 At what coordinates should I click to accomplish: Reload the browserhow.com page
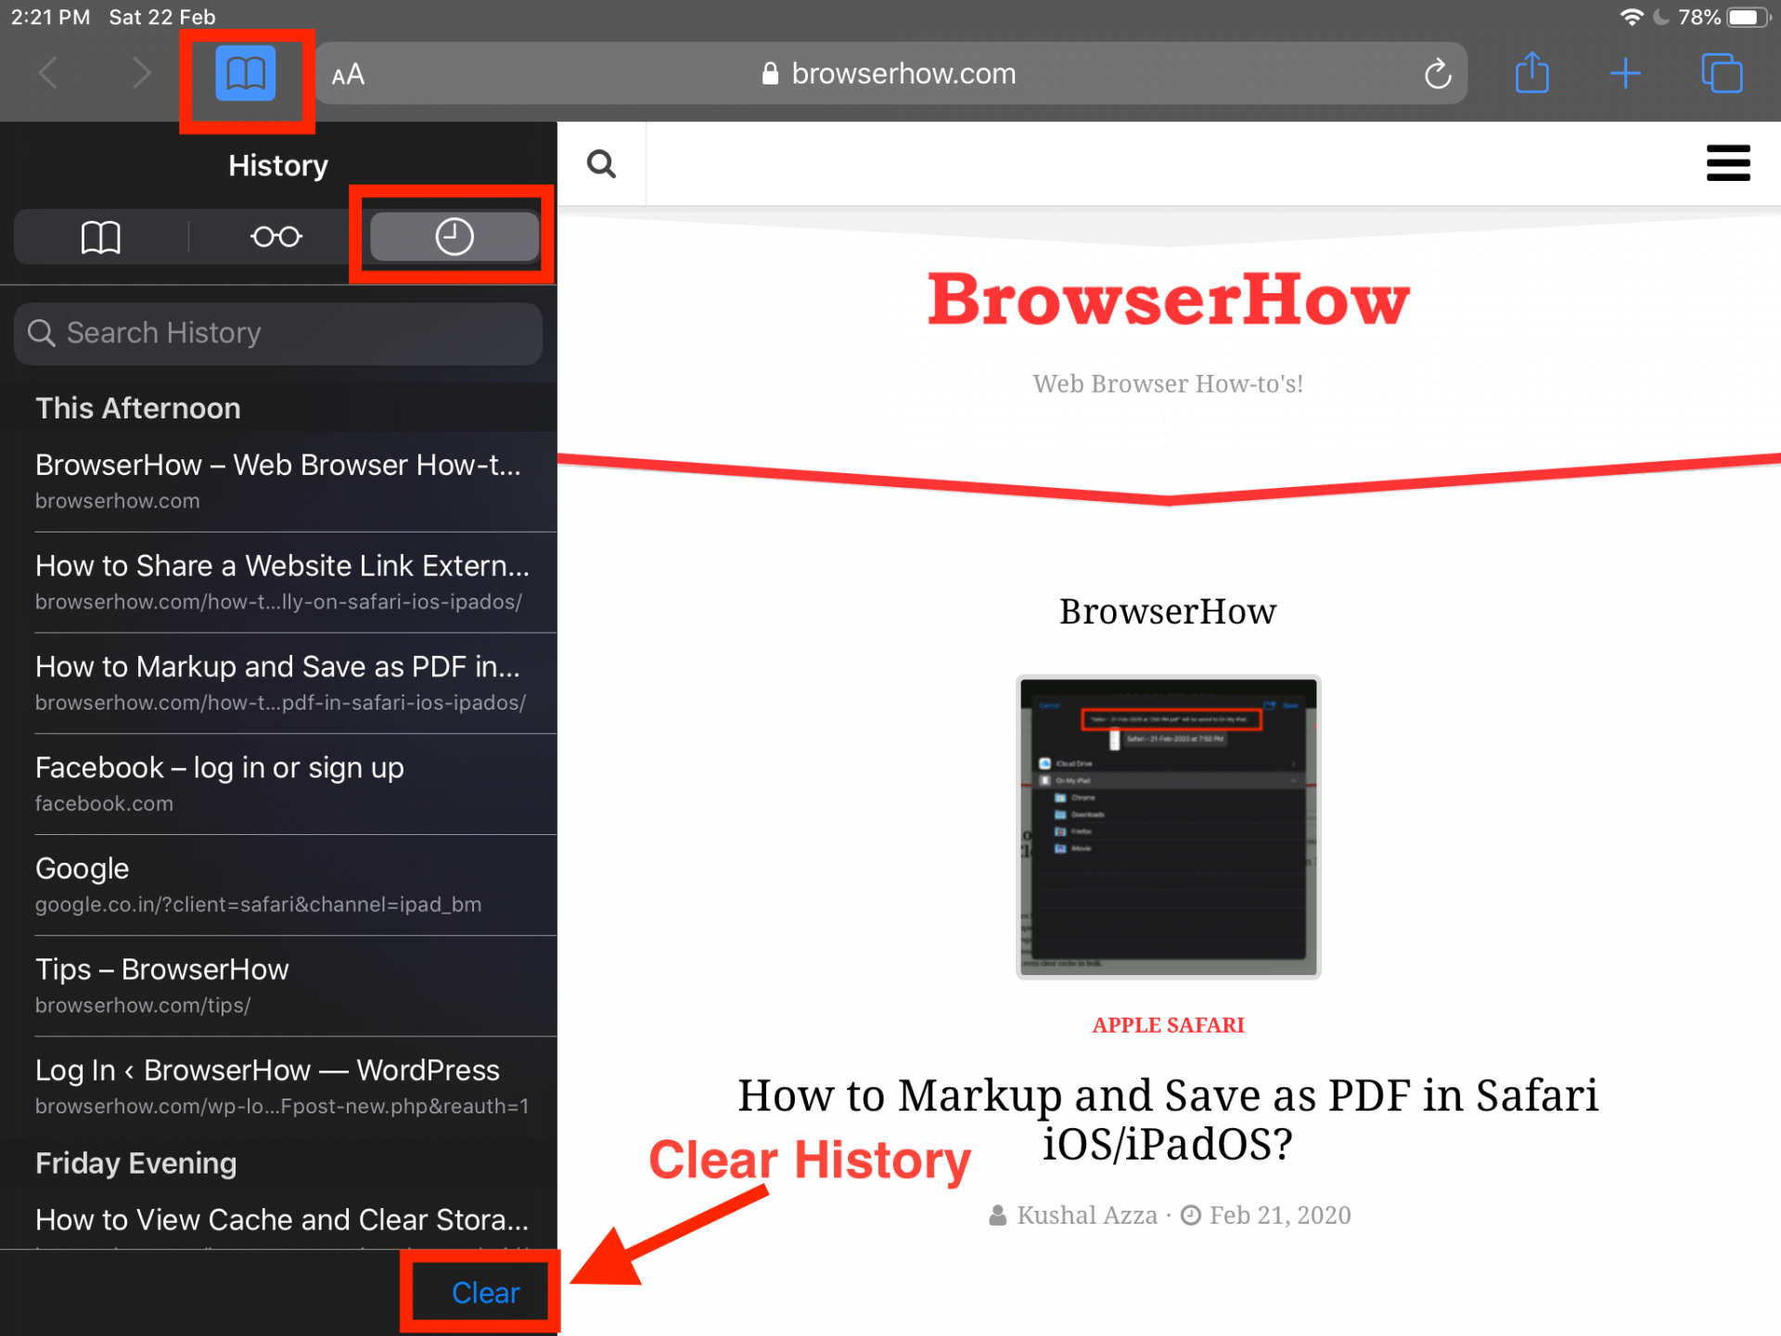click(1437, 73)
